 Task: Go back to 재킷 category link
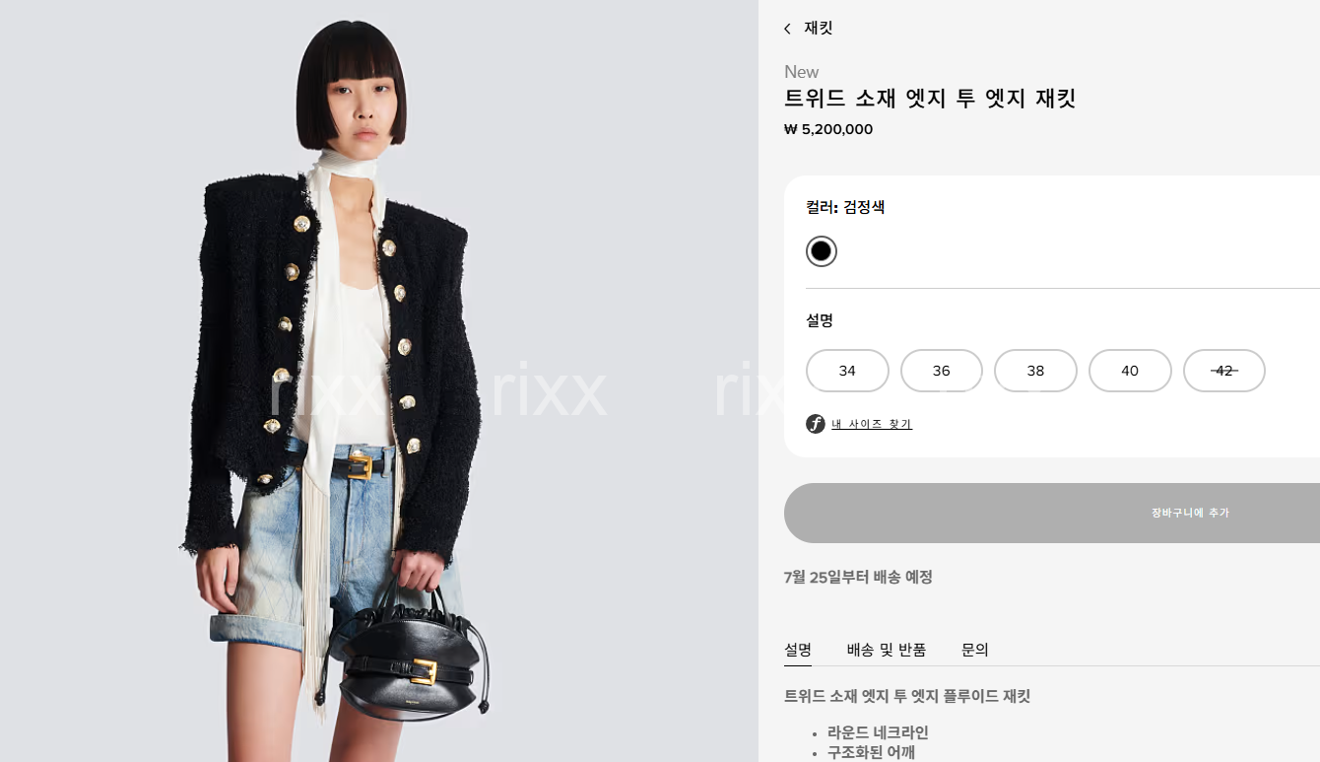819,29
